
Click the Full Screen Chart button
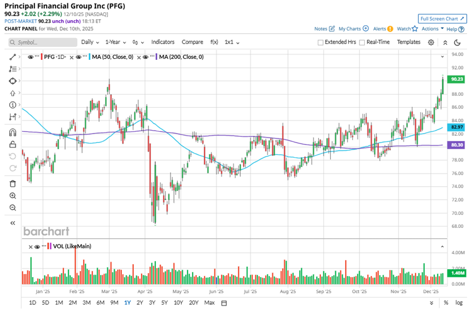point(441,19)
